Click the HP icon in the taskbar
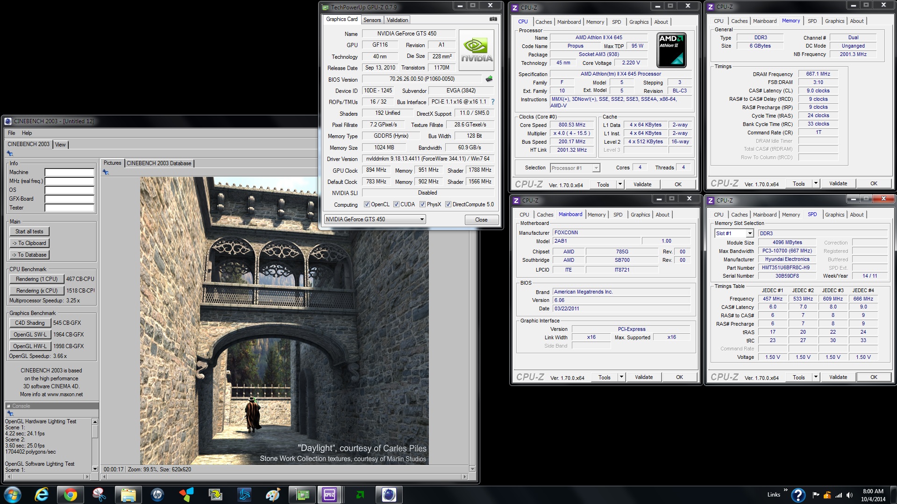Screen dimensions: 897x504 (x=157, y=495)
